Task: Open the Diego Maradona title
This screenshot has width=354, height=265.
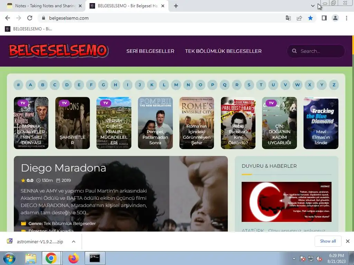Action: [x=64, y=168]
